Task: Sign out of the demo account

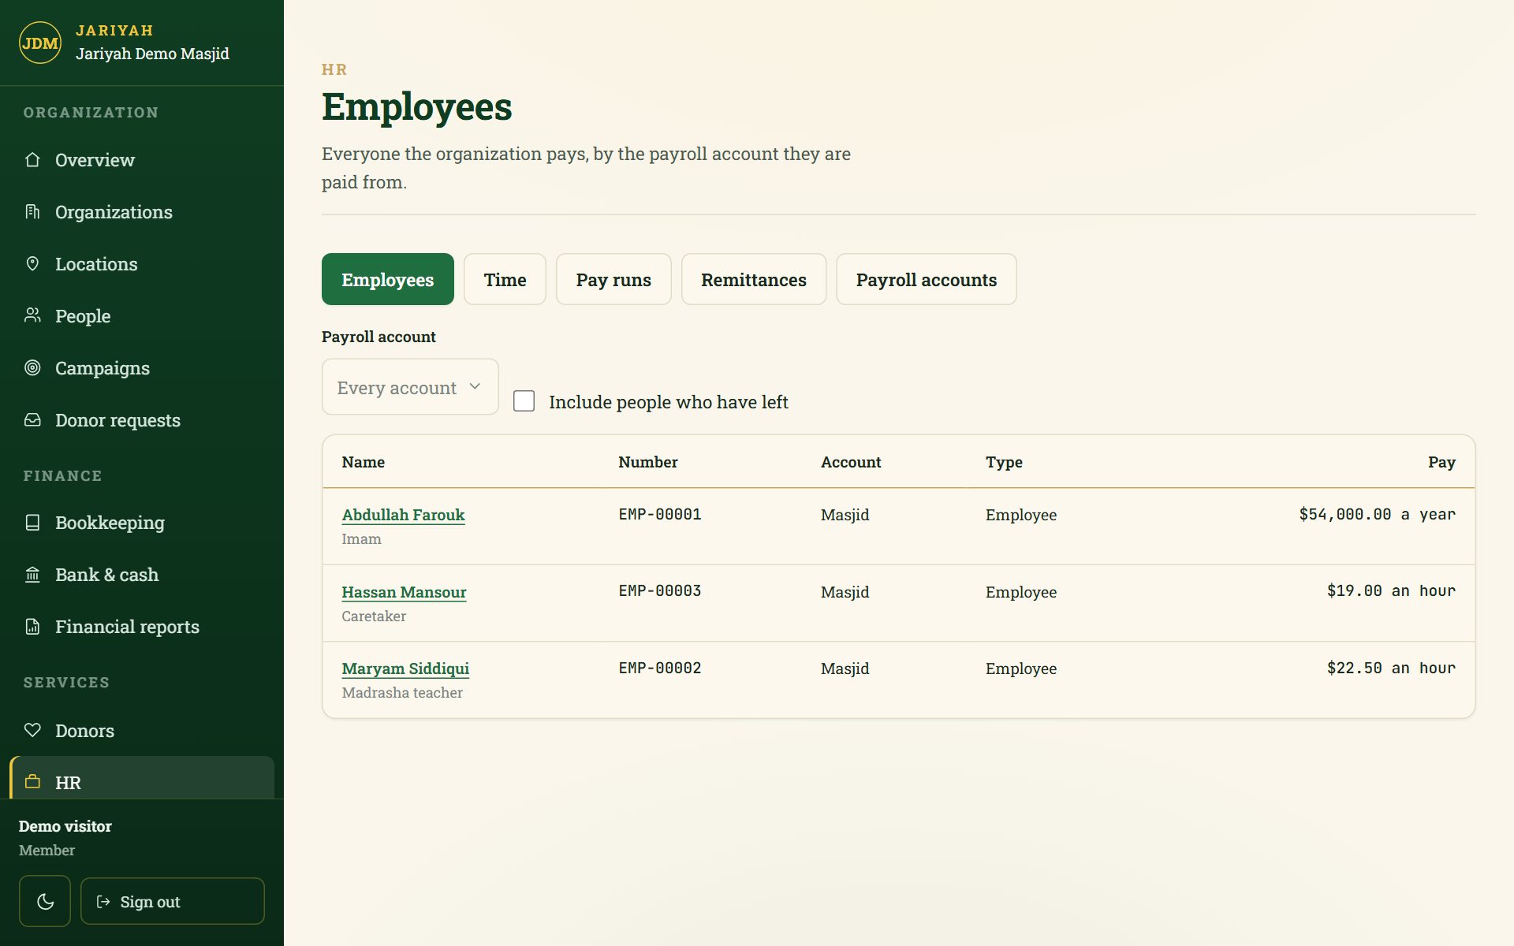Action: pos(172,901)
